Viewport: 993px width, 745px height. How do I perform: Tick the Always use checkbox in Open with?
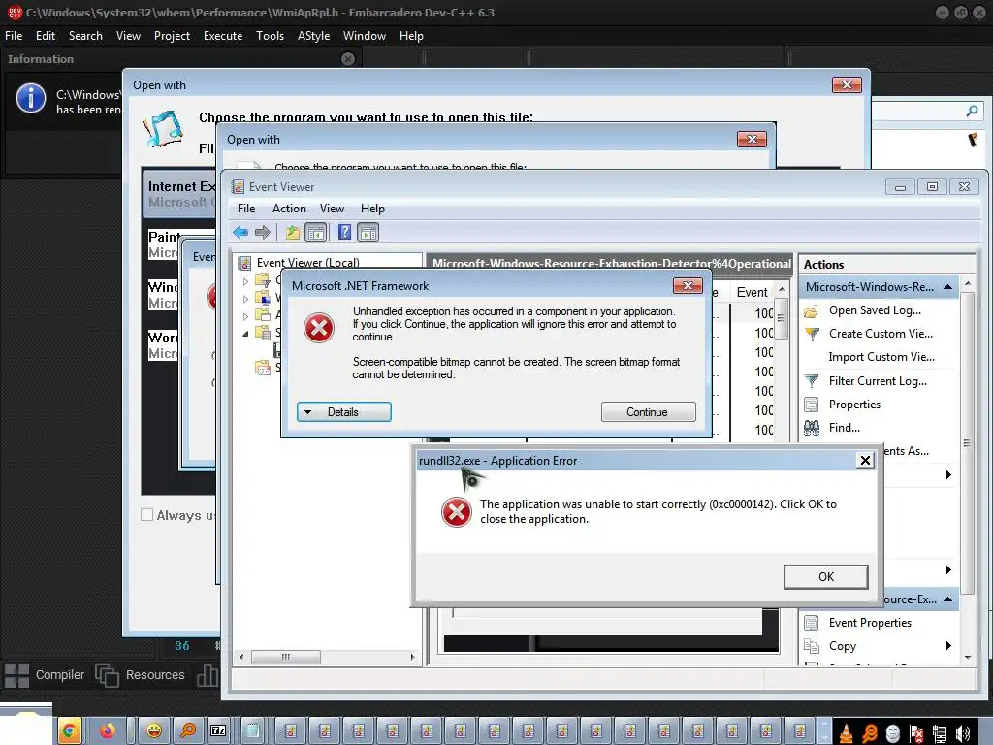(147, 515)
